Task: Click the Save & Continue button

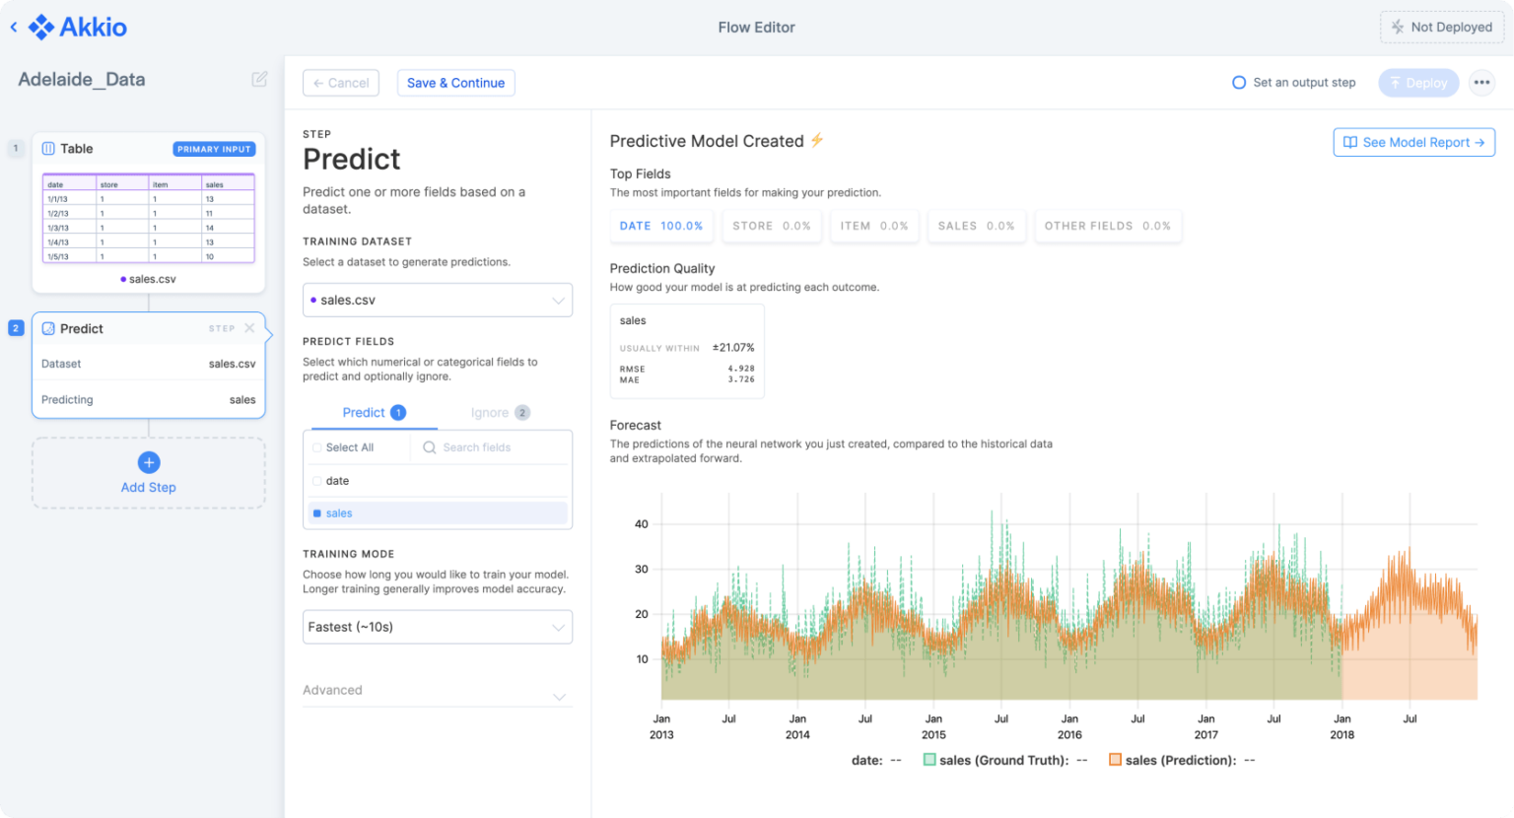Action: coord(455,83)
